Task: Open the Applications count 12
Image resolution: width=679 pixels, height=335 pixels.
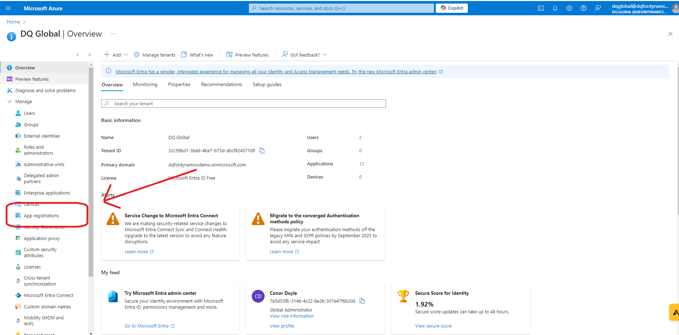Action: (361, 164)
